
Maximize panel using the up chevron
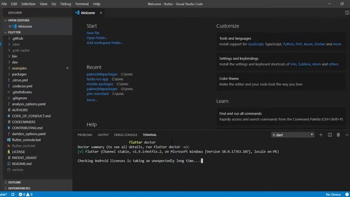point(347,135)
